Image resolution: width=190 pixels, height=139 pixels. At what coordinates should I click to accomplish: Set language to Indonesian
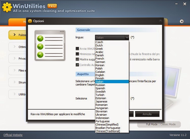(x=112, y=118)
